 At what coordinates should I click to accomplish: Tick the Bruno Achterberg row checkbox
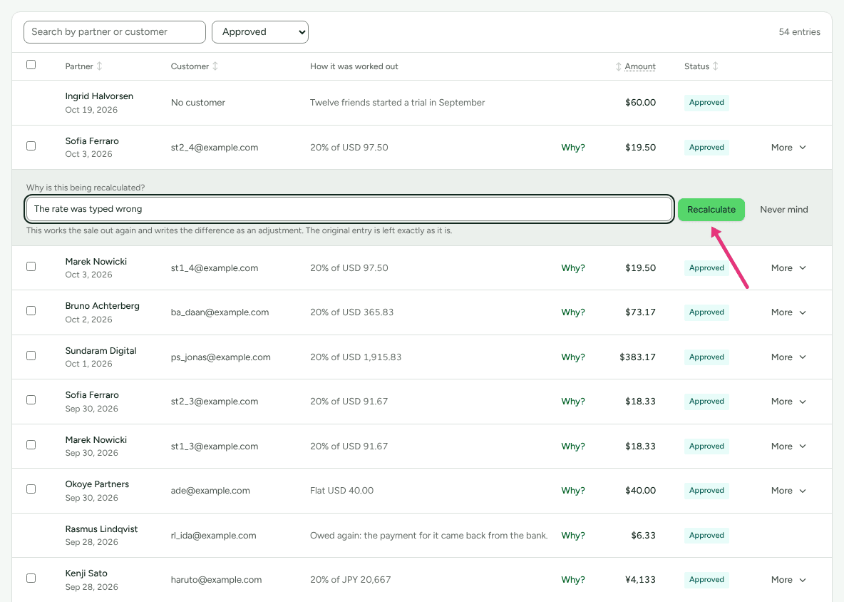[31, 311]
